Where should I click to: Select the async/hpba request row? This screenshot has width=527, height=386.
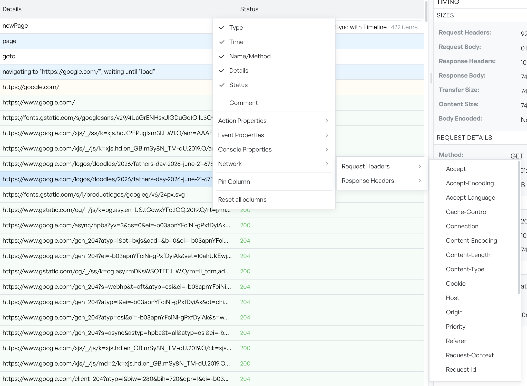pyautogui.click(x=212, y=225)
